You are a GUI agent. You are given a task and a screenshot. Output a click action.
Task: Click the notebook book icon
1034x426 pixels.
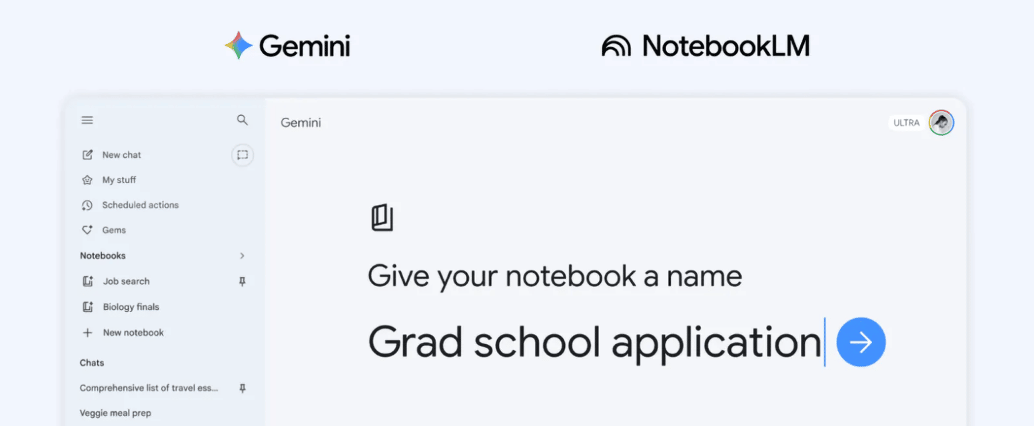[382, 218]
